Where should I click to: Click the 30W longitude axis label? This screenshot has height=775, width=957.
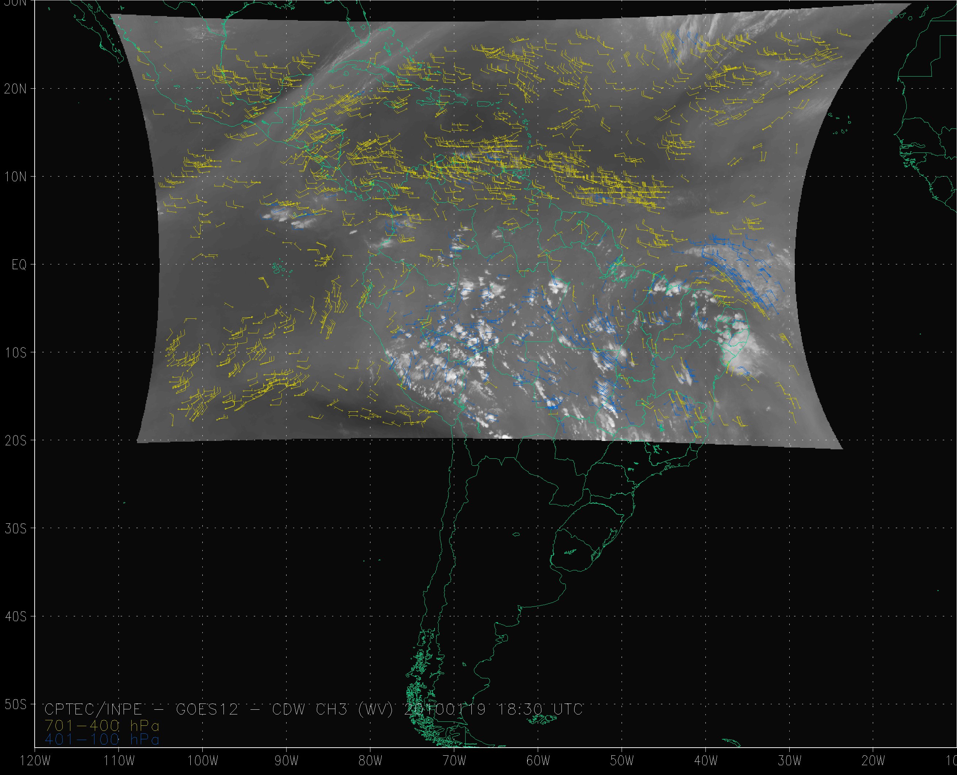tap(789, 761)
